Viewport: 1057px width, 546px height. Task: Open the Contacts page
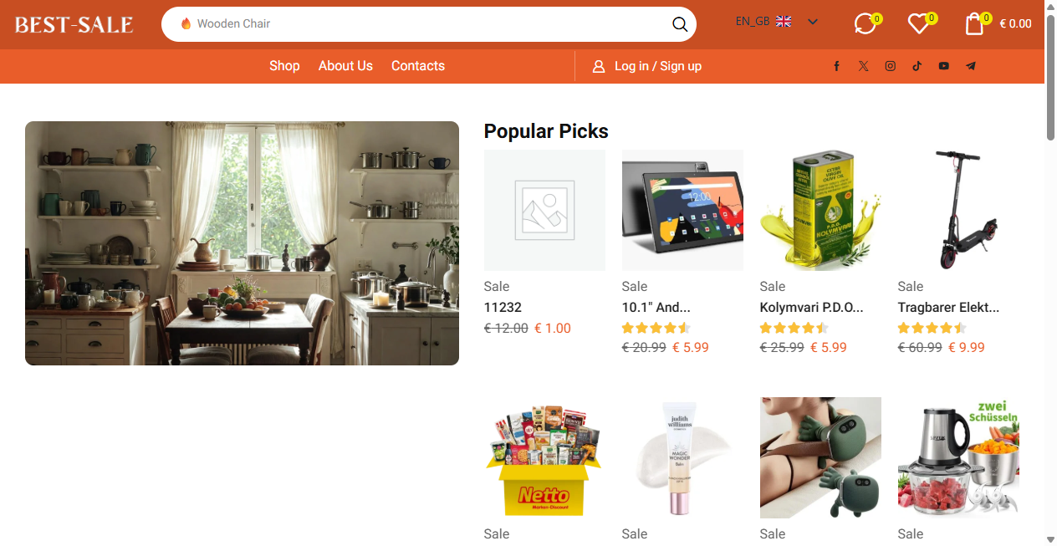point(417,65)
